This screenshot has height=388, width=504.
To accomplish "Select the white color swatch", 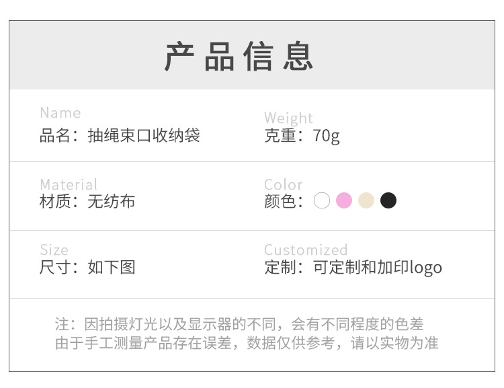I will pyautogui.click(x=322, y=200).
